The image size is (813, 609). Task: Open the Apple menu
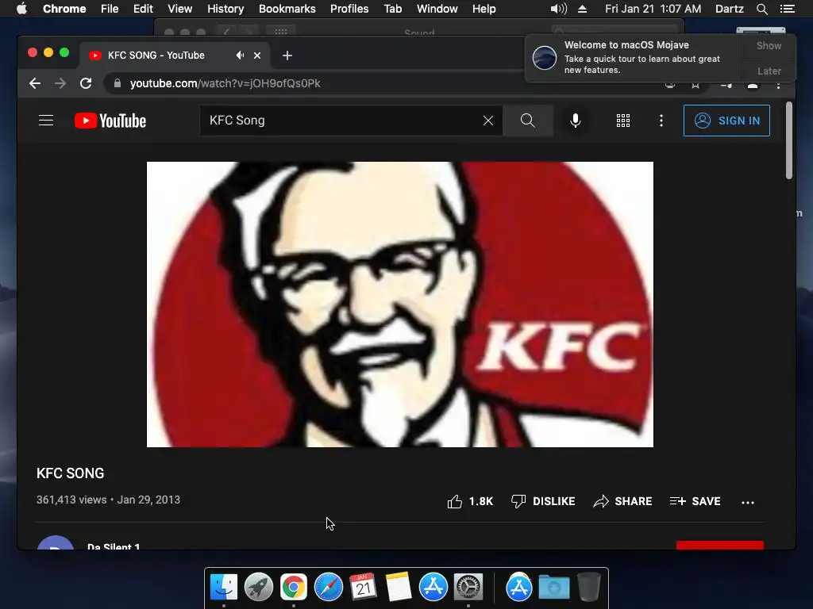(x=21, y=9)
